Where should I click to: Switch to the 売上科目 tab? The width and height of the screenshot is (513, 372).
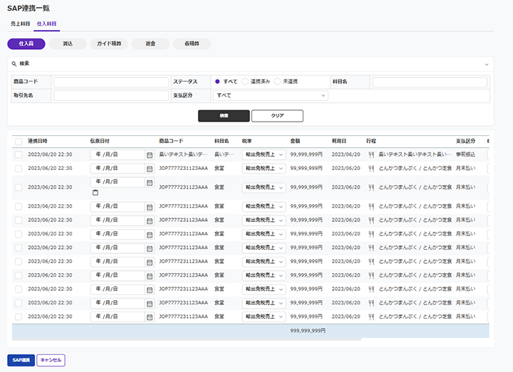pos(20,23)
